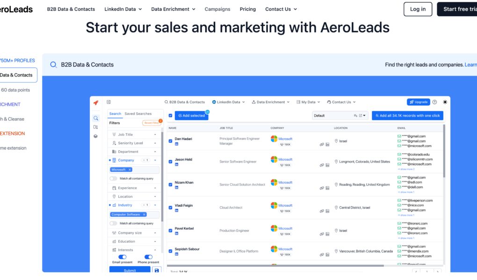Click the Log in button

pyautogui.click(x=418, y=9)
